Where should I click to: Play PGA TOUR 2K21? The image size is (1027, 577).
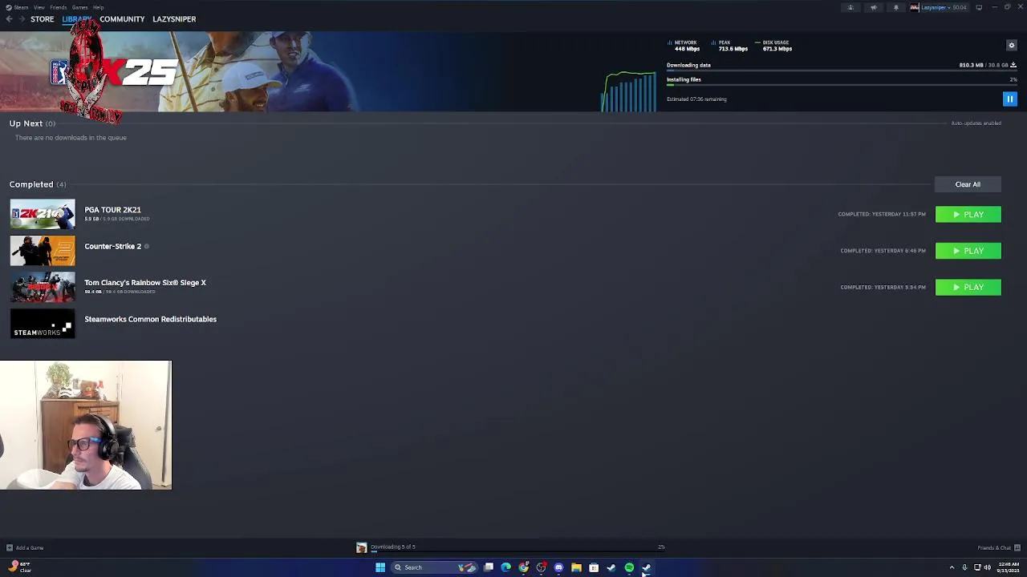pyautogui.click(x=968, y=215)
